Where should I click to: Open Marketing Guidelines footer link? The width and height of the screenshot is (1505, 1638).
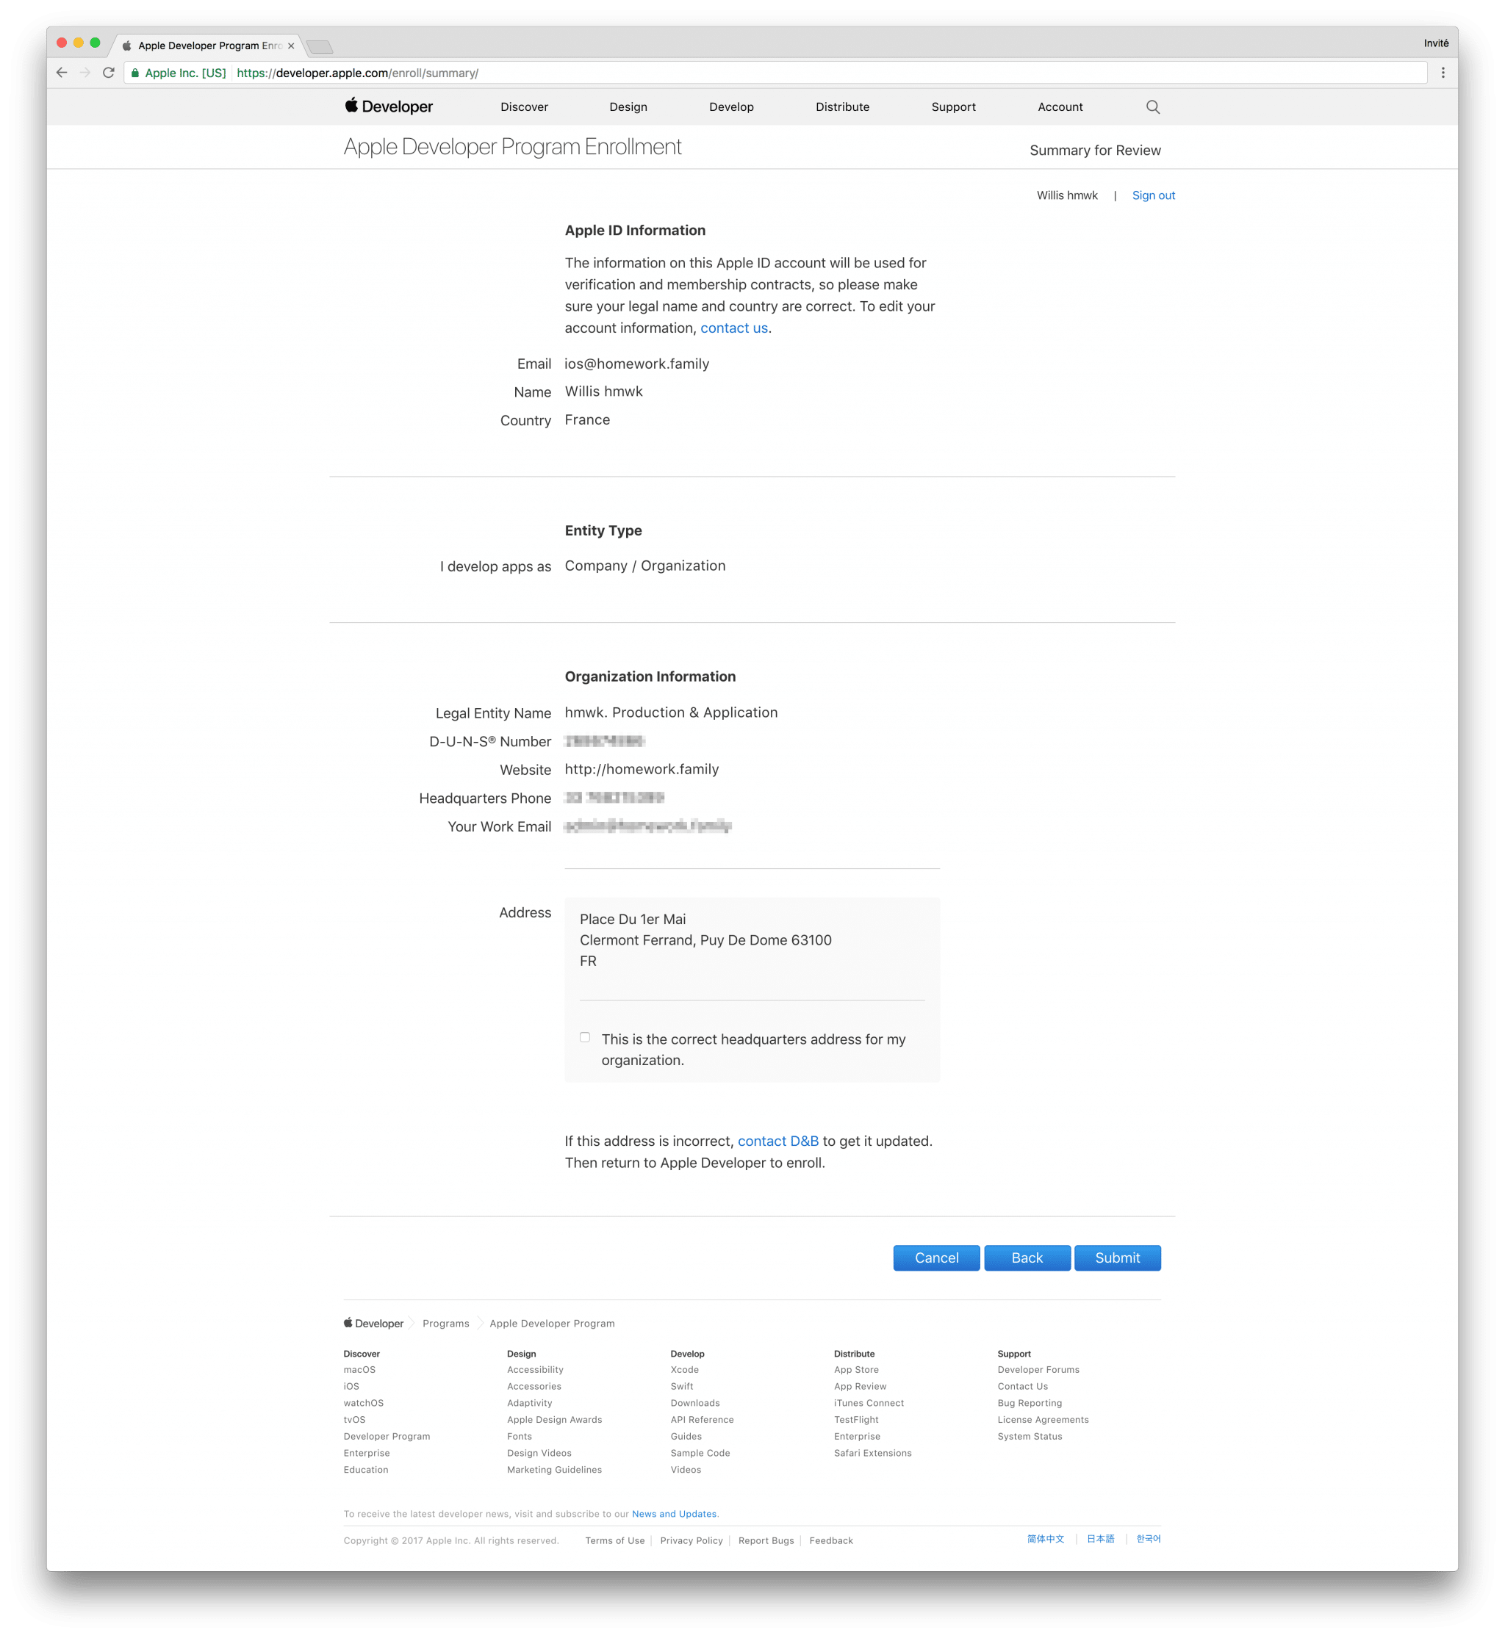tap(554, 1470)
